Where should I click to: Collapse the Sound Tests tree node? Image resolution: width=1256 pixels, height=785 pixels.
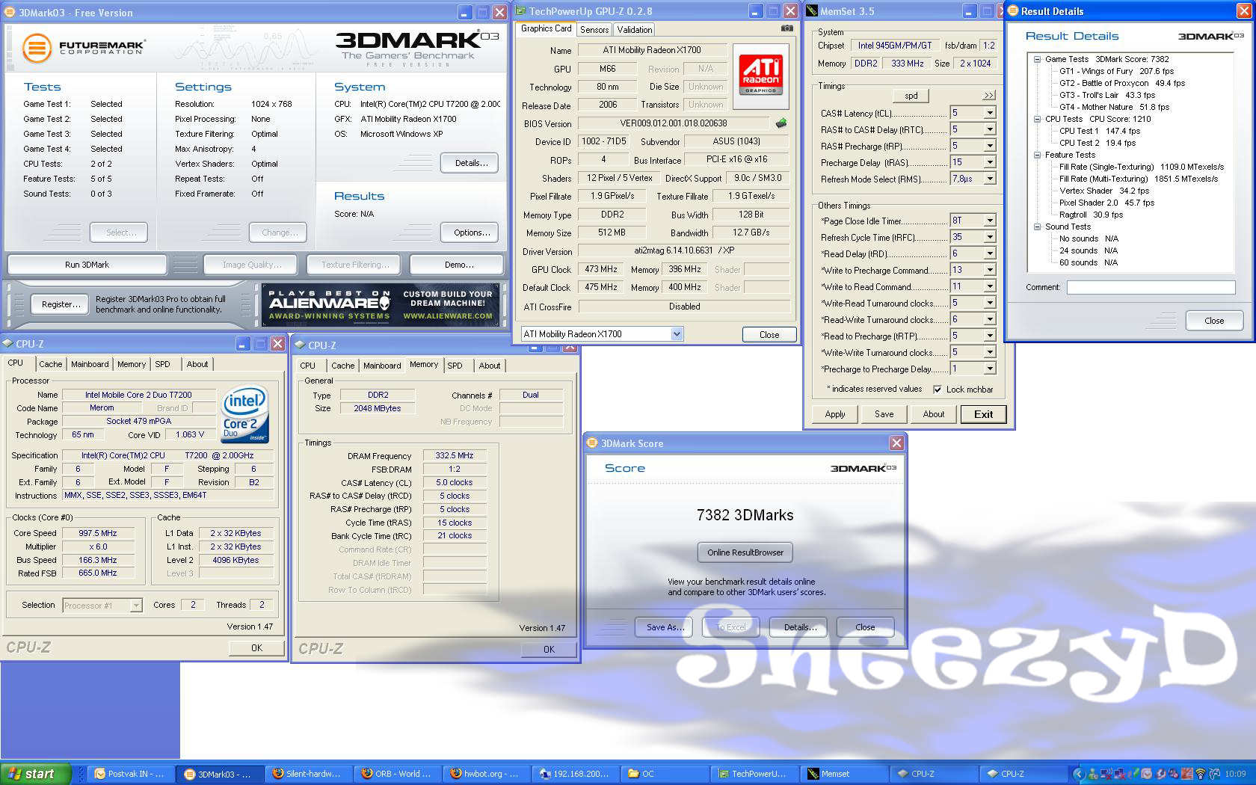1037,227
